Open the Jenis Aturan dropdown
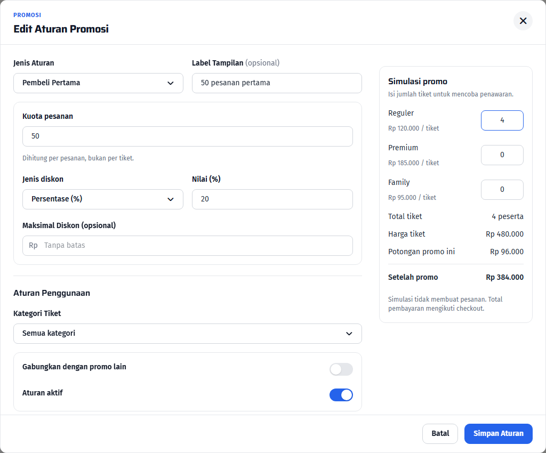Viewport: 546px width, 453px height. pos(98,83)
